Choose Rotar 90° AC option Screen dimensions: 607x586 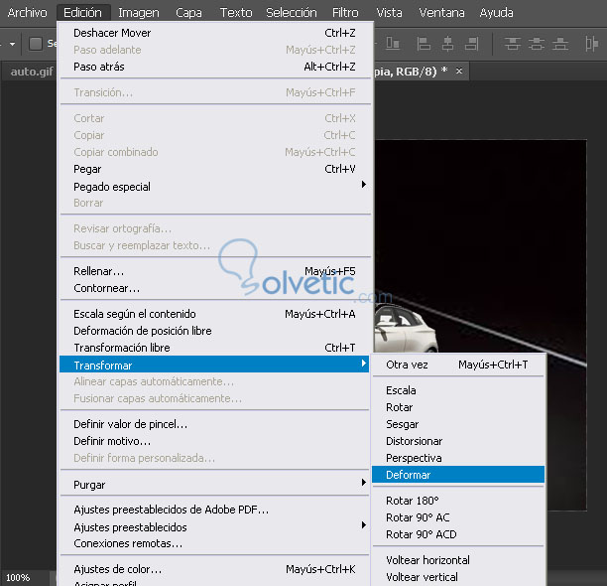tap(458, 517)
